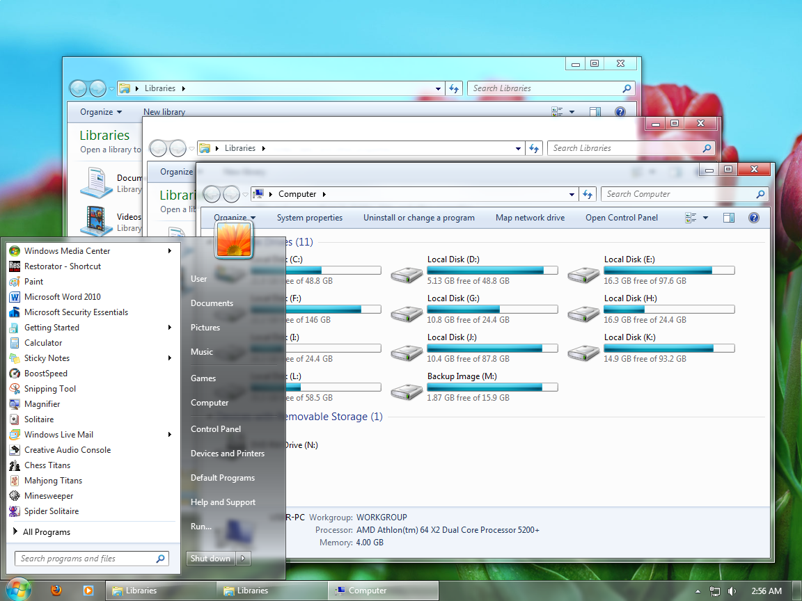Launch Paint from the Start menu
Screen dimensions: 802x601
coord(33,281)
